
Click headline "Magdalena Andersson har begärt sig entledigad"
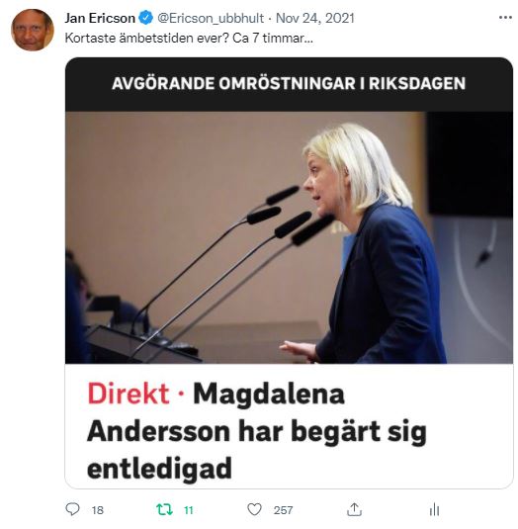[257, 431]
